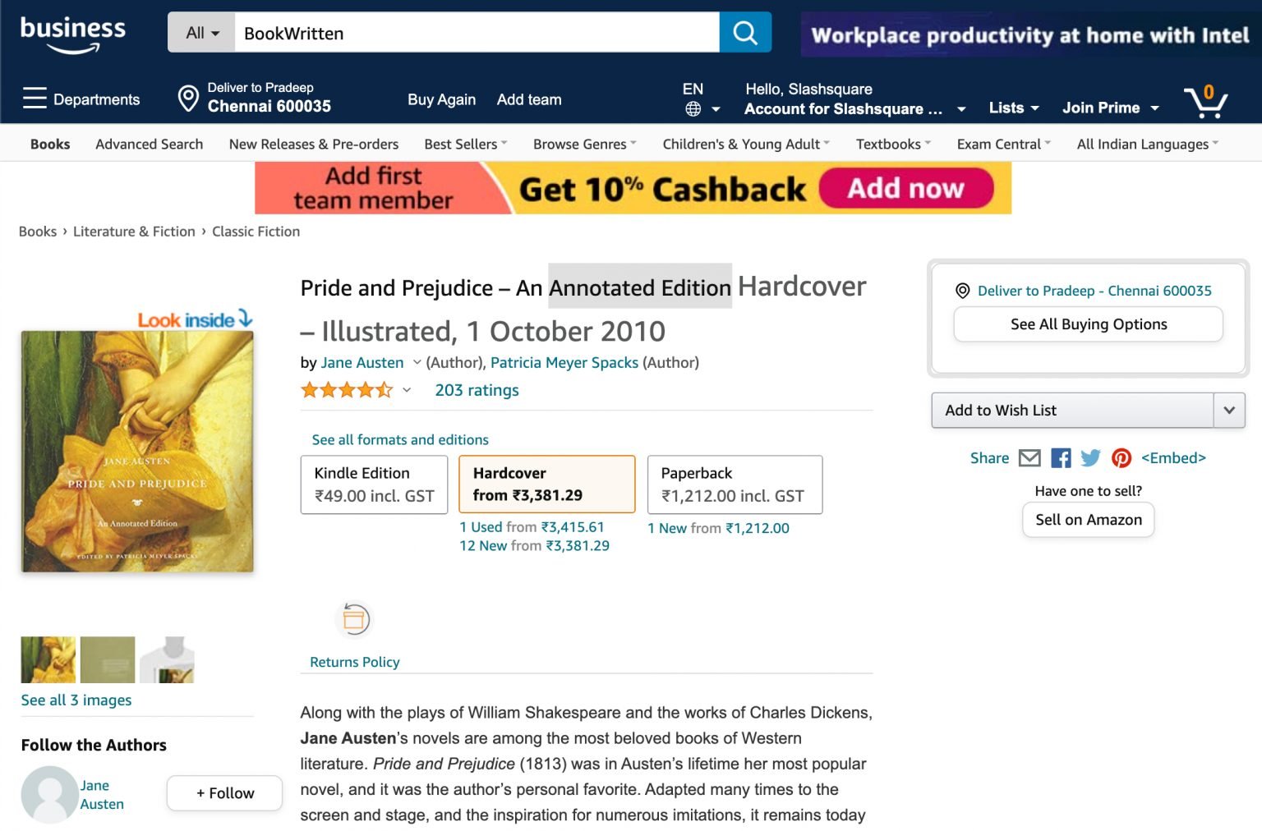This screenshot has height=831, width=1262.
Task: Open the Departments hamburger menu
Action: pos(35,98)
